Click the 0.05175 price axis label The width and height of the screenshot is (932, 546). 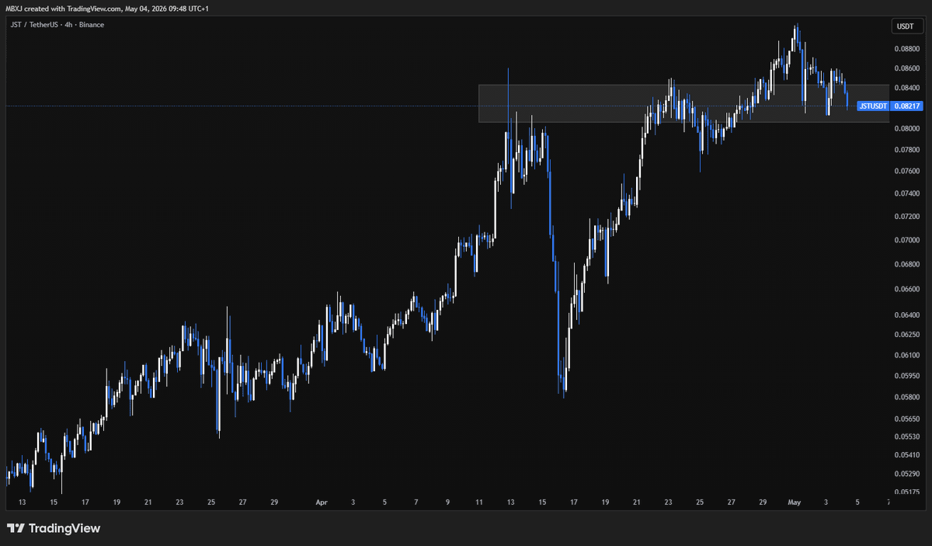[x=906, y=492]
